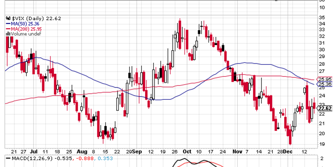Click the Sep label on date axis

(x=136, y=151)
